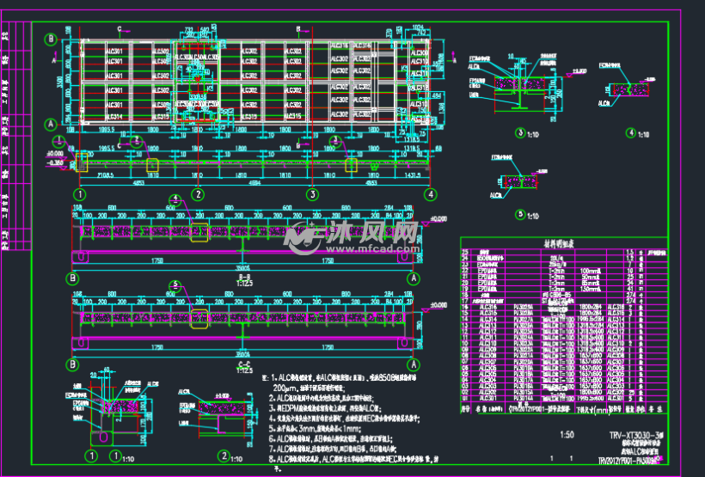The image size is (705, 477).
Task: Click the yellow highlighted box near axis 1
Action: pos(82,162)
